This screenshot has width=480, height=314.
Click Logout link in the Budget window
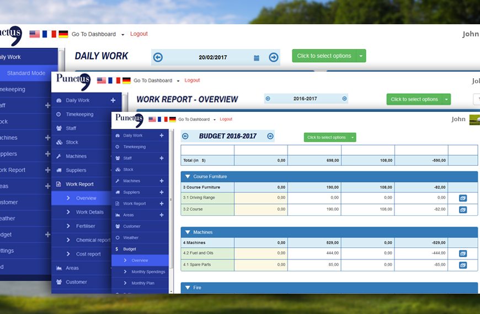click(226, 120)
